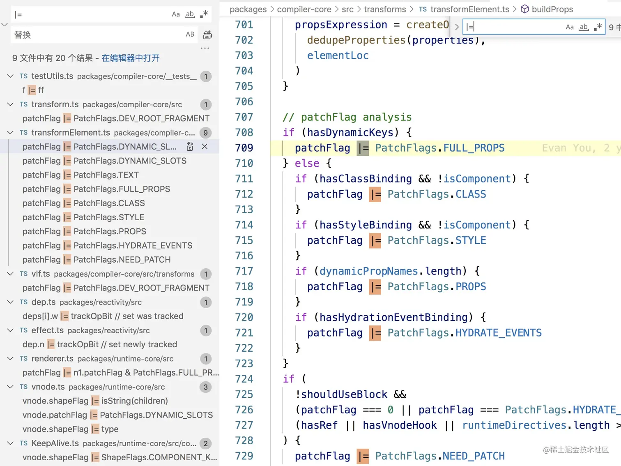Collapse KeepAlive.ts result group
This screenshot has height=466, width=621.
(10, 443)
